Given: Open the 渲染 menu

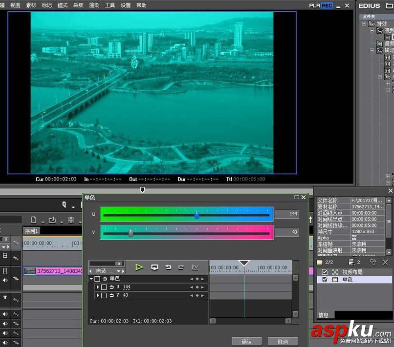Looking at the screenshot, I should click(94, 5).
